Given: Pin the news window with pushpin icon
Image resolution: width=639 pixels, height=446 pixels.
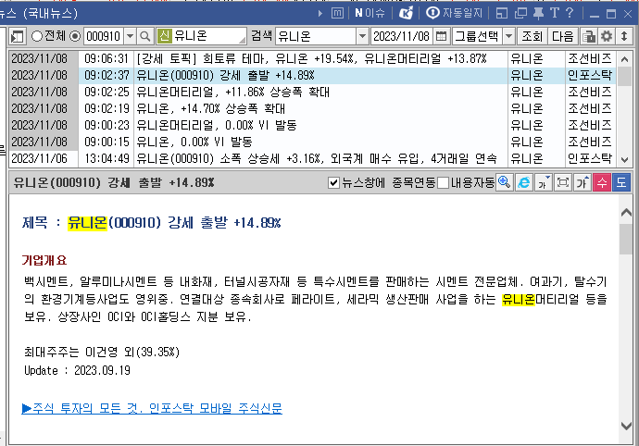Looking at the screenshot, I should [x=538, y=14].
